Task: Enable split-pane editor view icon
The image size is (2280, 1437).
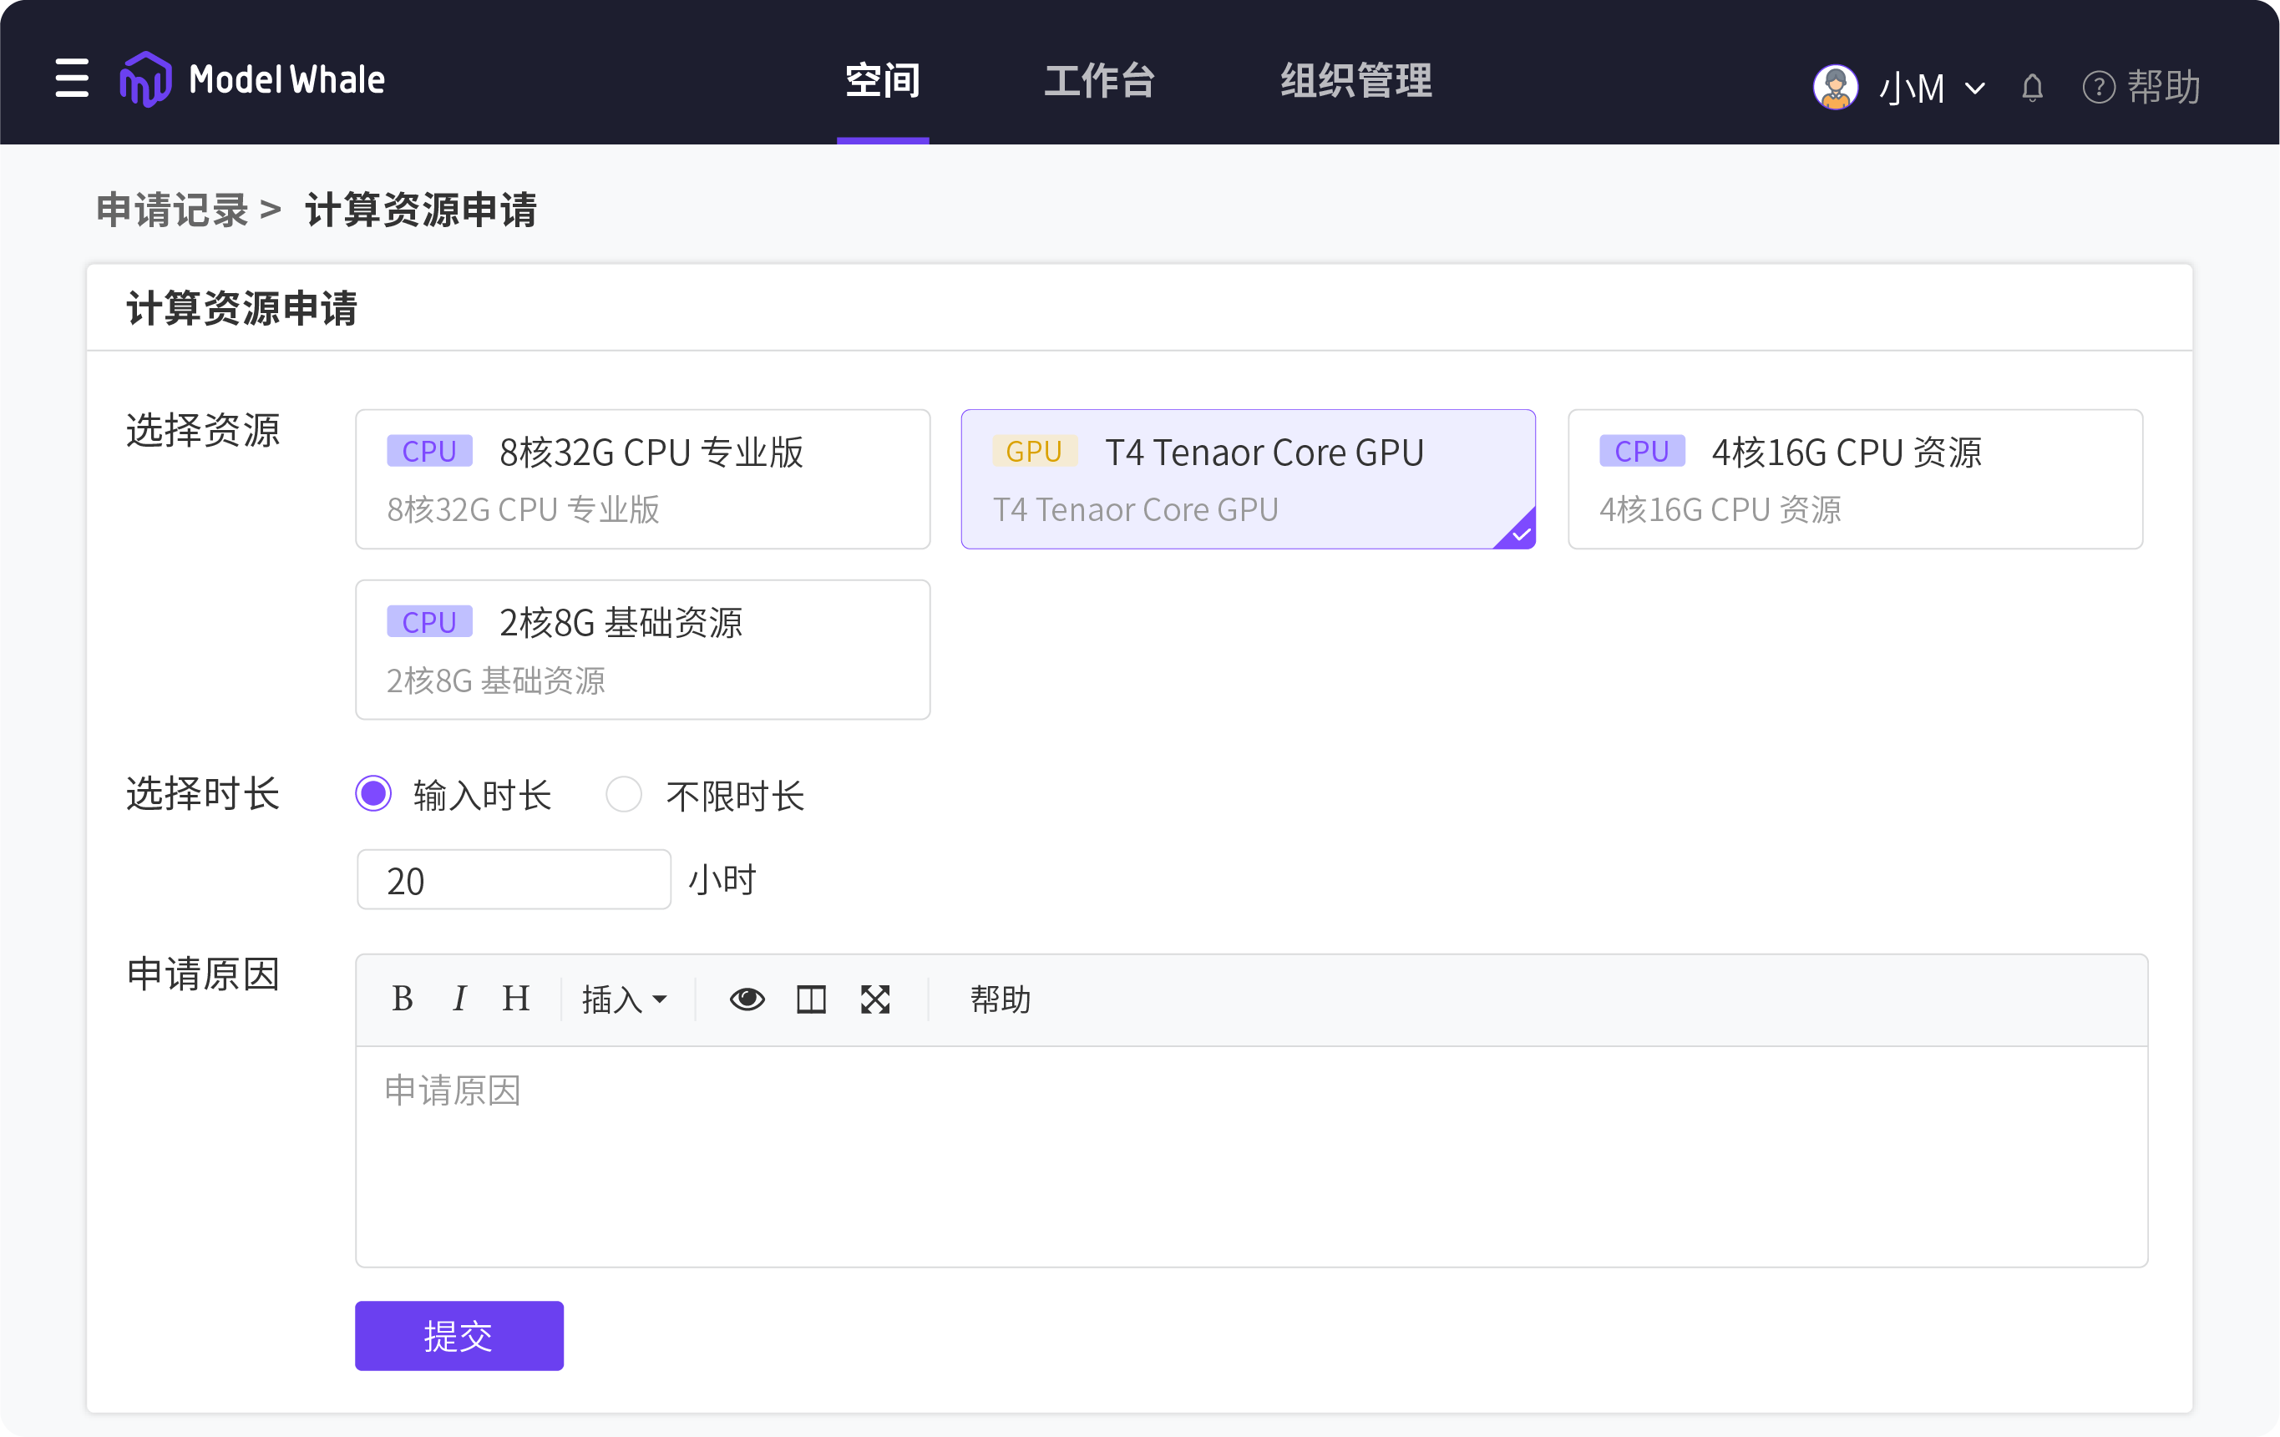Action: point(812,999)
